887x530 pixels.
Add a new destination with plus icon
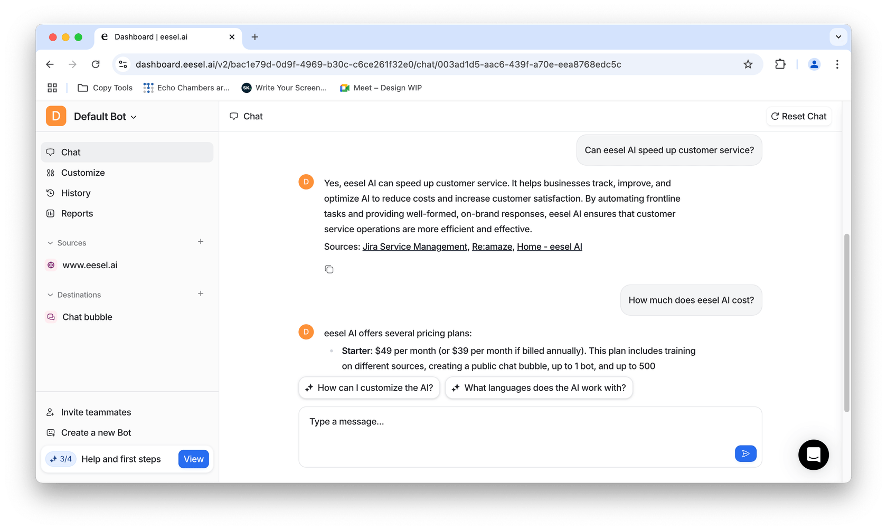(201, 294)
